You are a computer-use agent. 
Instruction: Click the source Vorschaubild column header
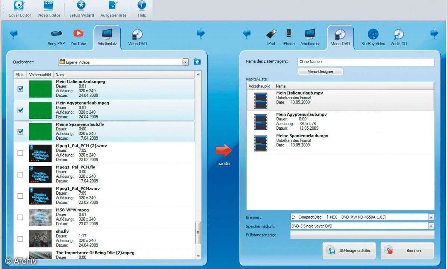pyautogui.click(x=40, y=75)
